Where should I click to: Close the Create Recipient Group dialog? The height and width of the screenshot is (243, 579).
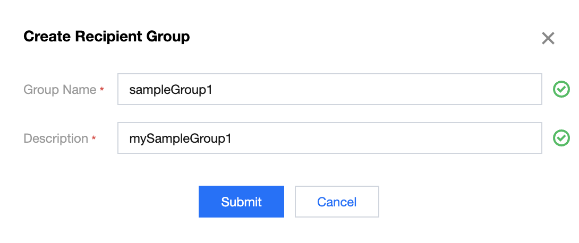pyautogui.click(x=548, y=38)
